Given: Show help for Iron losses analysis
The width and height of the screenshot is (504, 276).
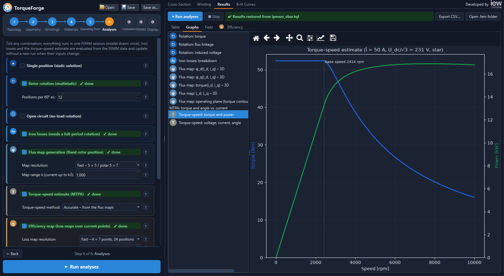Looking at the screenshot, I should (x=145, y=134).
